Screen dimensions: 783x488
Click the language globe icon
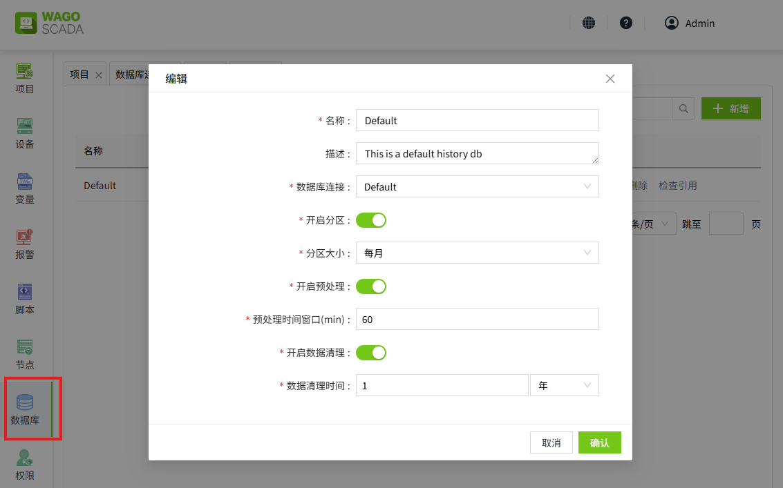(x=589, y=23)
